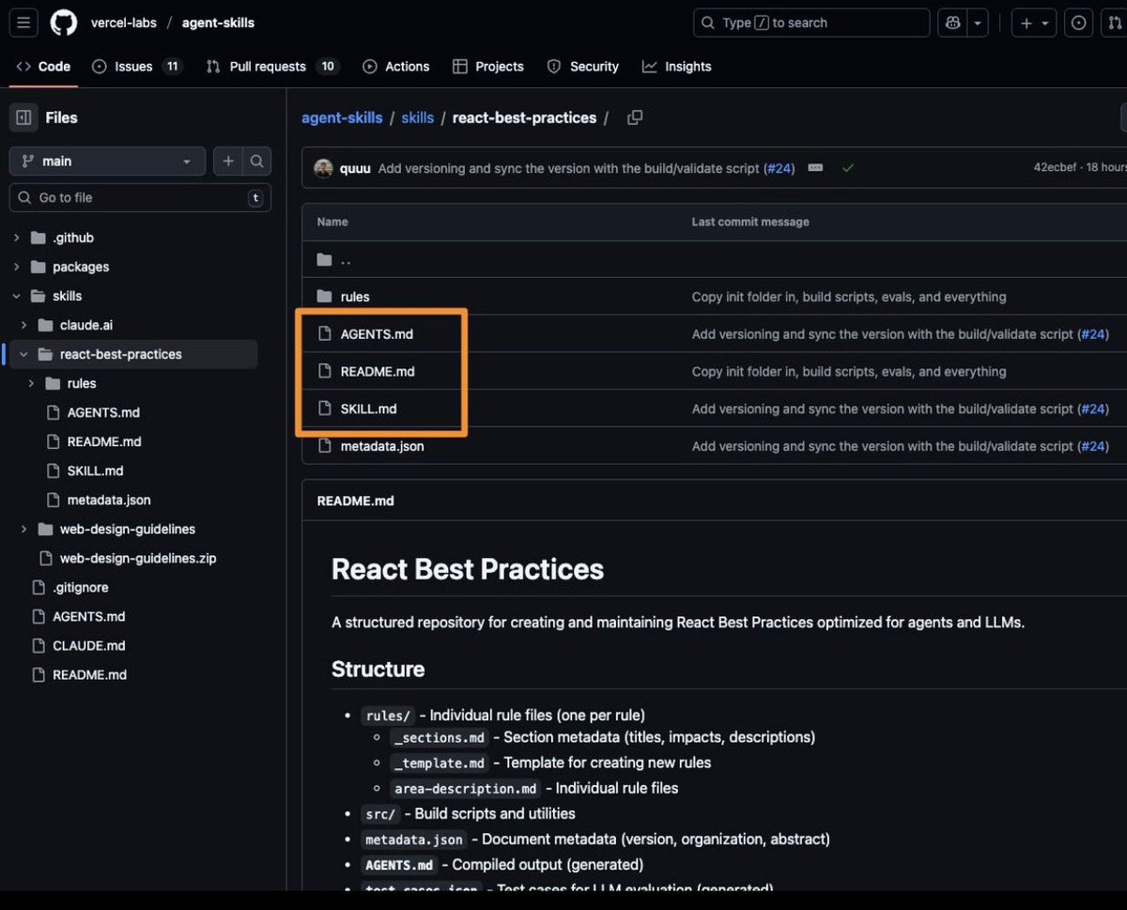Screen dimensions: 1127x910
Task: Expand the claude.ai folder in tree
Action: coord(24,325)
